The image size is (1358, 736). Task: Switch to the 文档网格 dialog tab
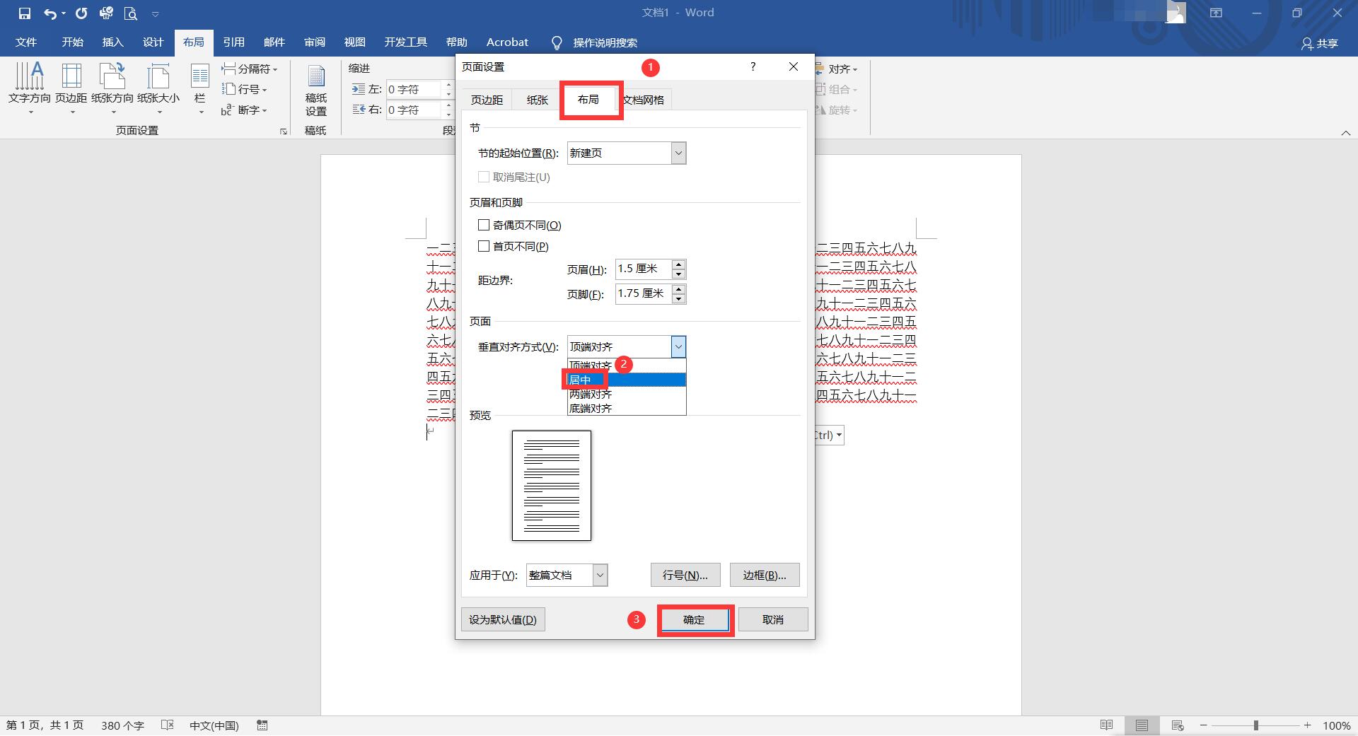coord(644,100)
